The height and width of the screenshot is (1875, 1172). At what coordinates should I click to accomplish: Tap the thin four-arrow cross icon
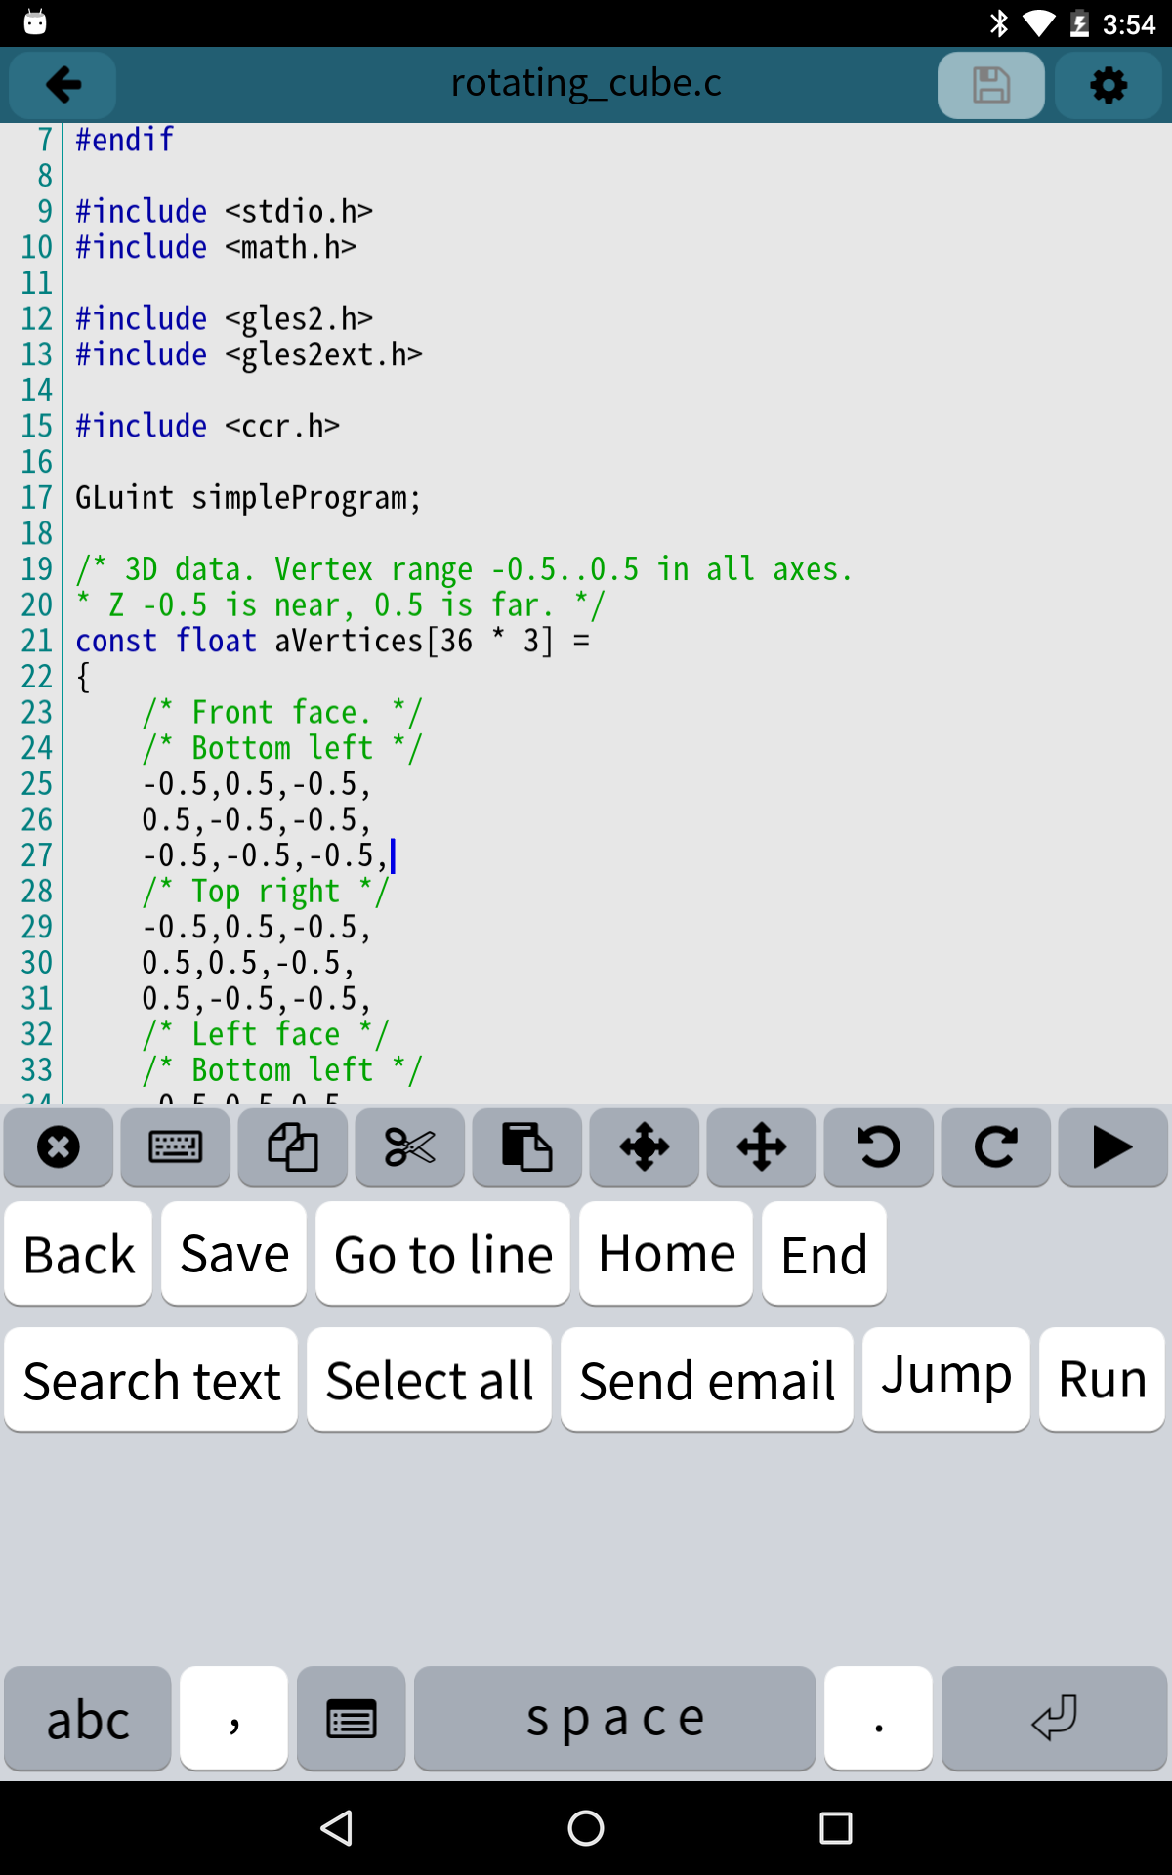tap(762, 1146)
